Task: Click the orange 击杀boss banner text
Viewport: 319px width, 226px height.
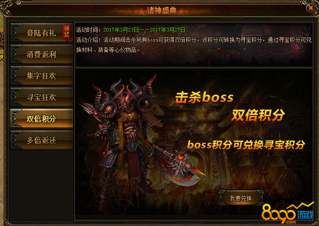Action: 204,97
